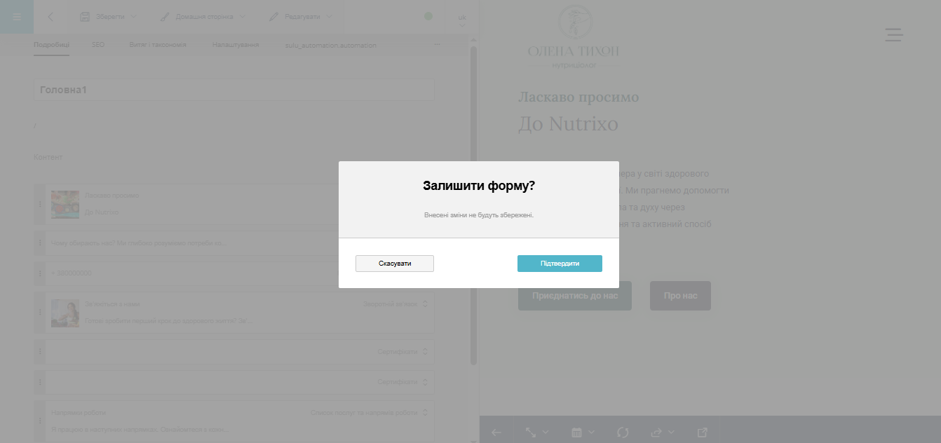Show more tabs via ellipsis icon
This screenshot has height=443, width=941.
coord(438,45)
